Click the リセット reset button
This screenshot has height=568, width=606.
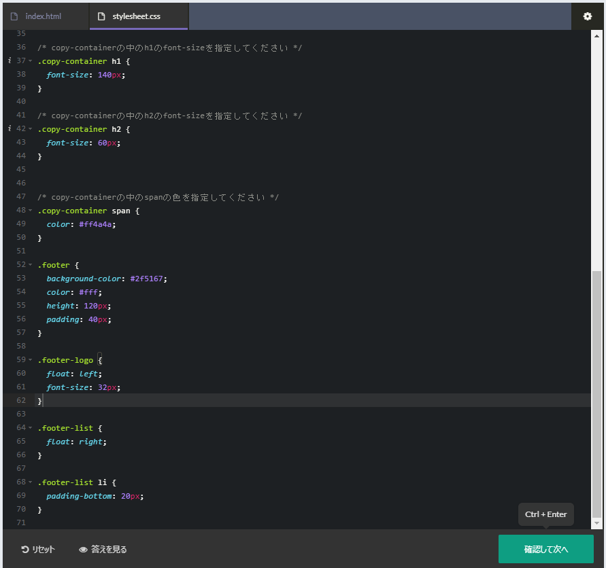38,550
